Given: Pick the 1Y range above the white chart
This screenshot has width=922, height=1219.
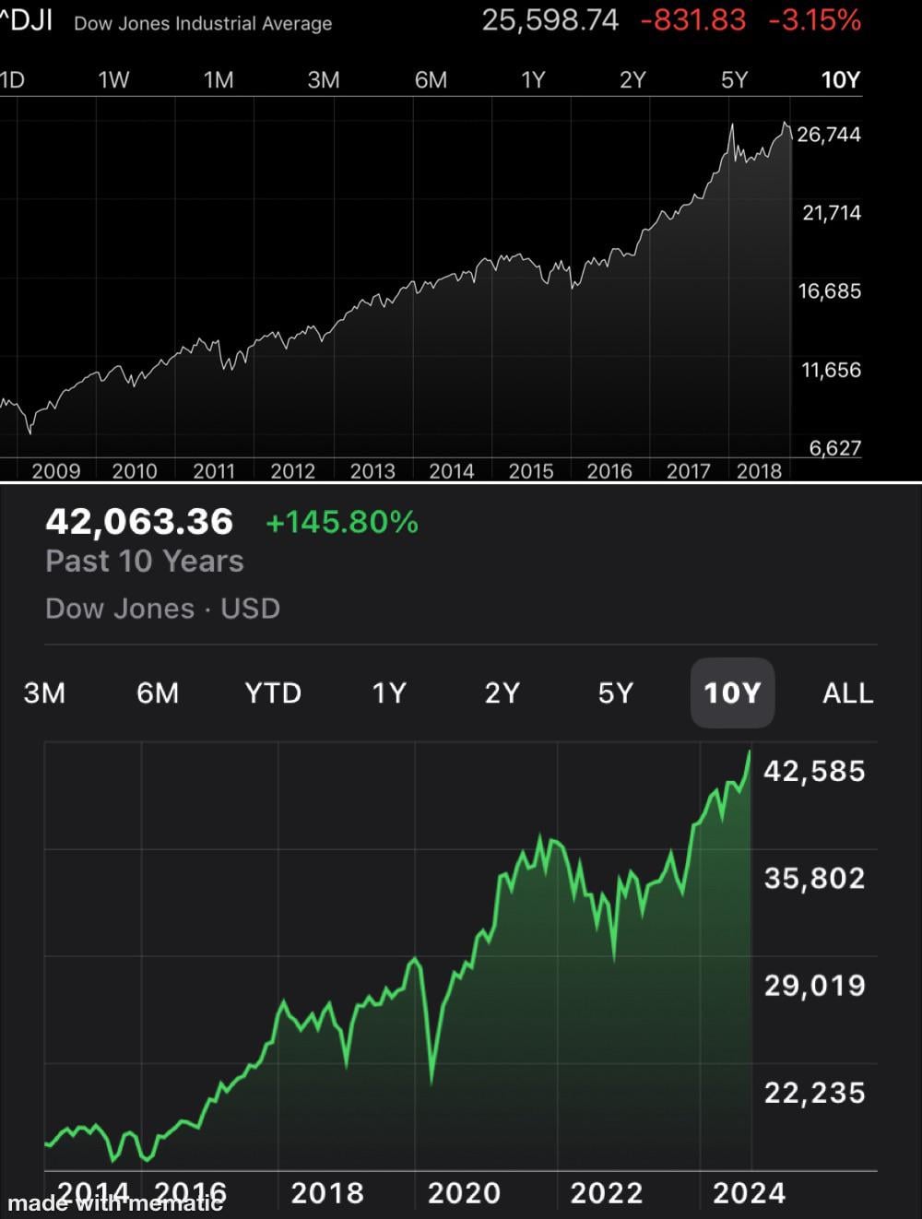Looking at the screenshot, I should tap(533, 80).
